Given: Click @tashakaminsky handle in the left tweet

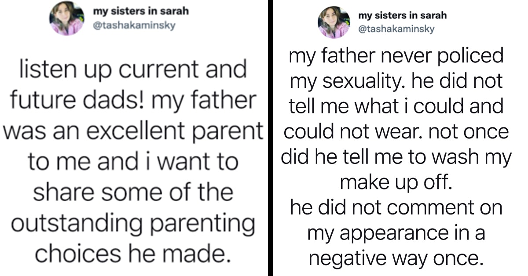Looking at the screenshot, I should pyautogui.click(x=134, y=25).
